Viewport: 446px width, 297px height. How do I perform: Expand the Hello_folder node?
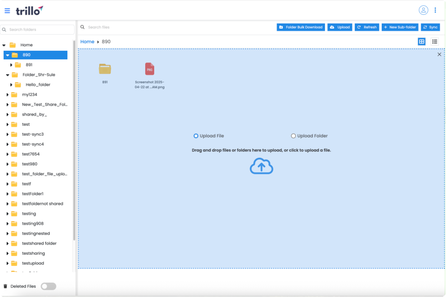[x=11, y=84]
